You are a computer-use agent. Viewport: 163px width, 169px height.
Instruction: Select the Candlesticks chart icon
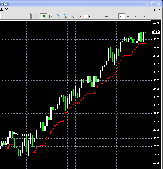tap(44, 16)
